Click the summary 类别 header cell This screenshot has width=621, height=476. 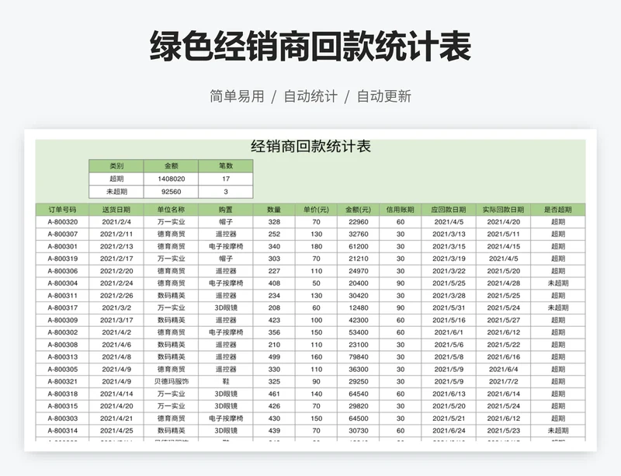coord(116,166)
